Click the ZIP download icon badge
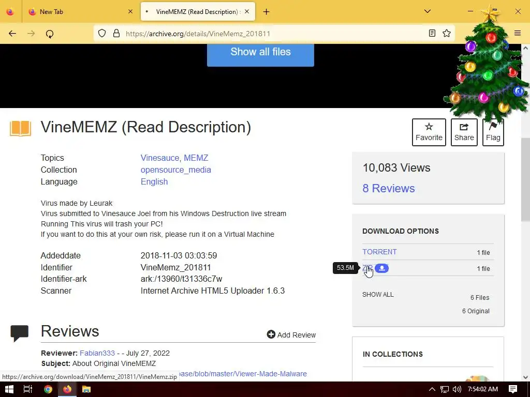The image size is (530, 397). pyautogui.click(x=381, y=268)
